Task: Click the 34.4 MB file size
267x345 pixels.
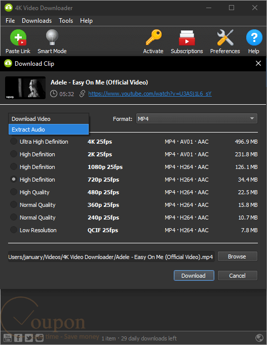Action: [248, 180]
